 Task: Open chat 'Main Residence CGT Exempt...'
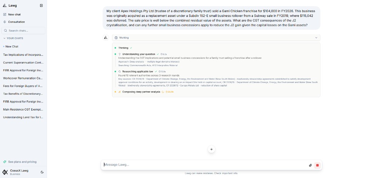[23, 109]
